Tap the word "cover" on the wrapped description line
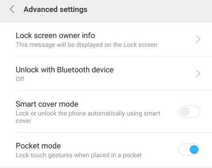Viewport: 212px width, 168px height. point(23,121)
